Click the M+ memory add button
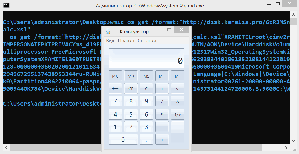299x154 pixels. pos(162,76)
